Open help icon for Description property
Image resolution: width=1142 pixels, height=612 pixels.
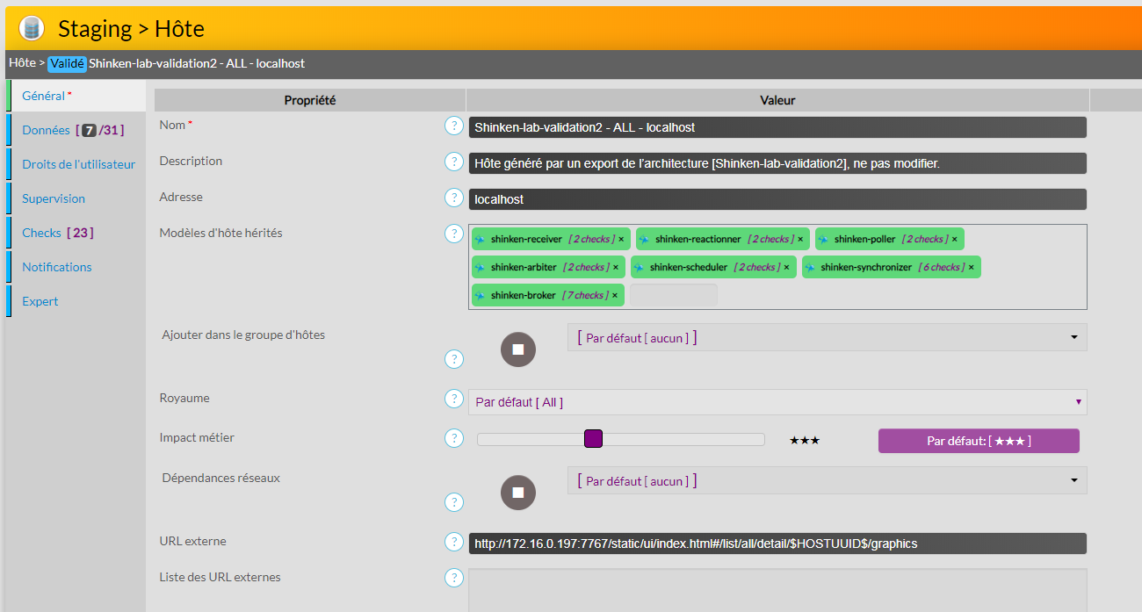click(x=453, y=162)
